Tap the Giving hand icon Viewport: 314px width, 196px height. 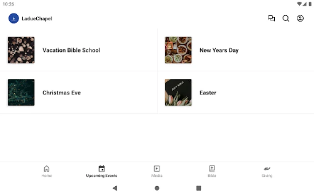click(267, 169)
